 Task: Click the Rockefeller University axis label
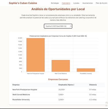click(x=86, y=73)
